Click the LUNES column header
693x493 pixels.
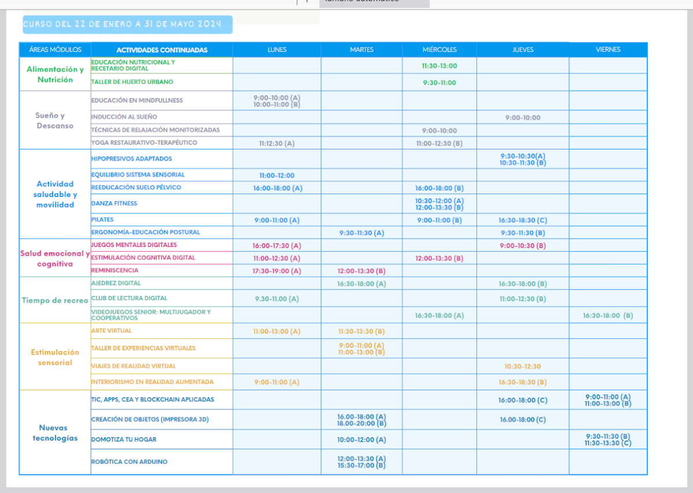point(277,50)
